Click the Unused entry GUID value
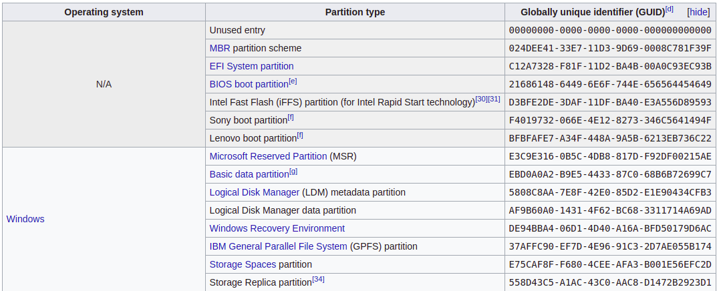The image size is (717, 291). point(610,30)
